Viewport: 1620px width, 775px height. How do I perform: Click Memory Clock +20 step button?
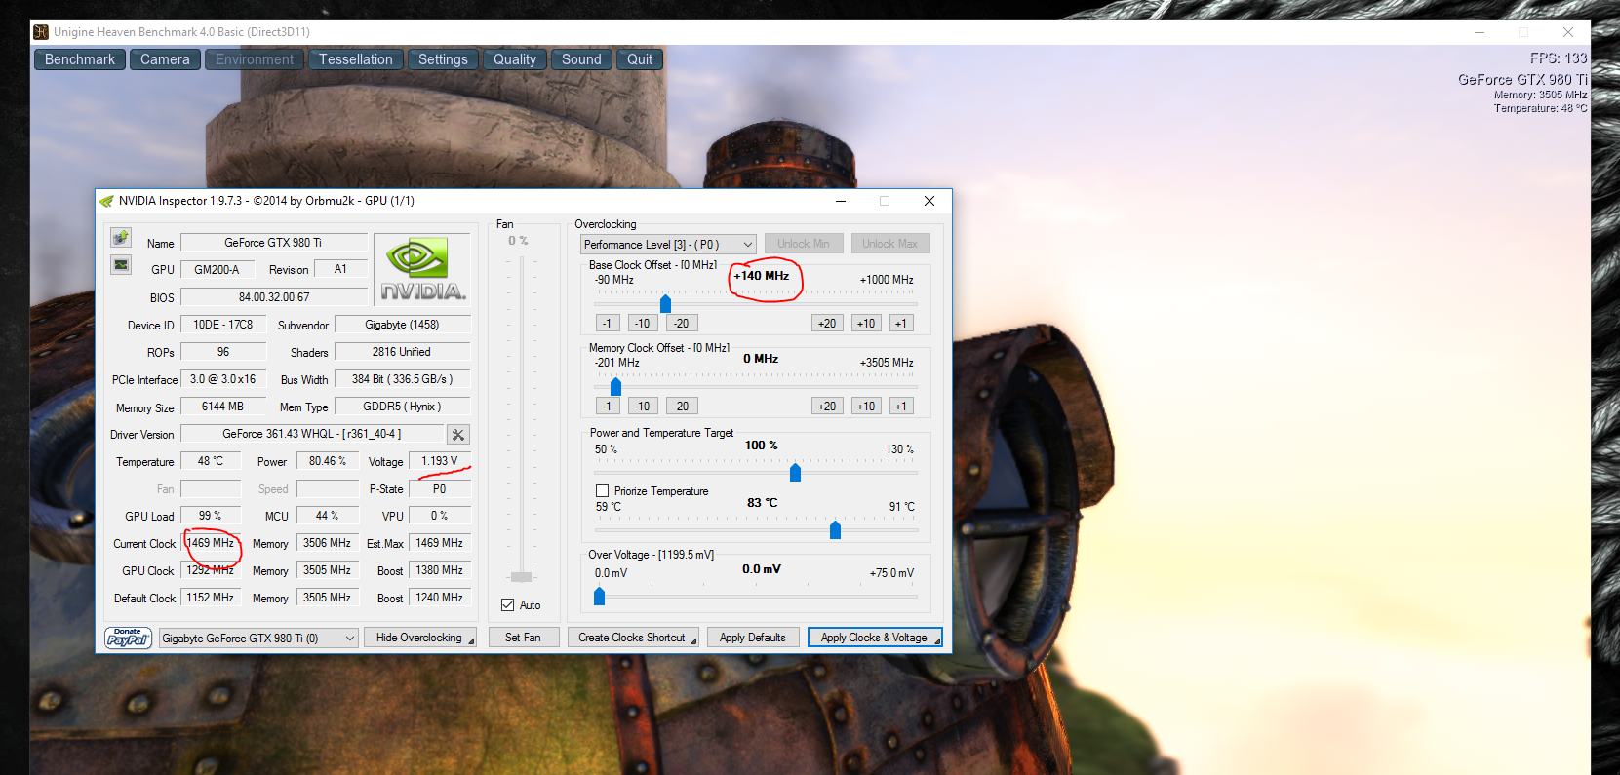point(827,407)
